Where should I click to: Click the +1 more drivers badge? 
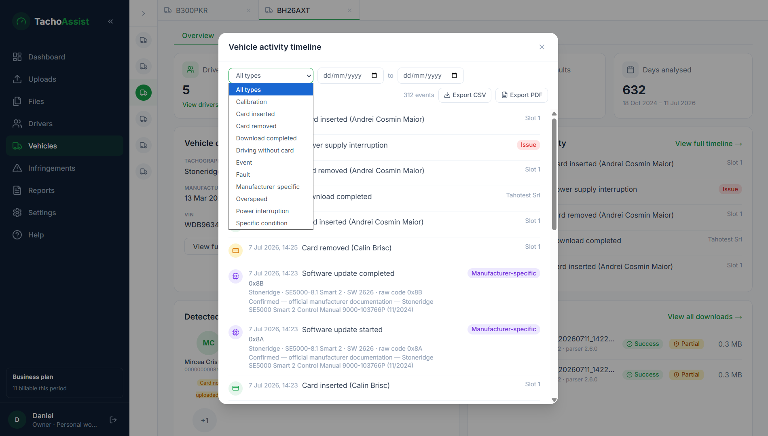205,420
